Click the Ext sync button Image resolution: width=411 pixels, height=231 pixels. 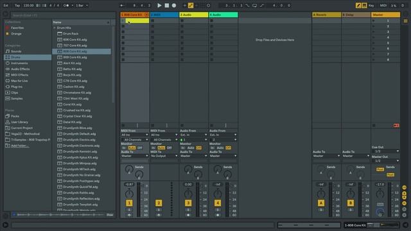point(6,5)
